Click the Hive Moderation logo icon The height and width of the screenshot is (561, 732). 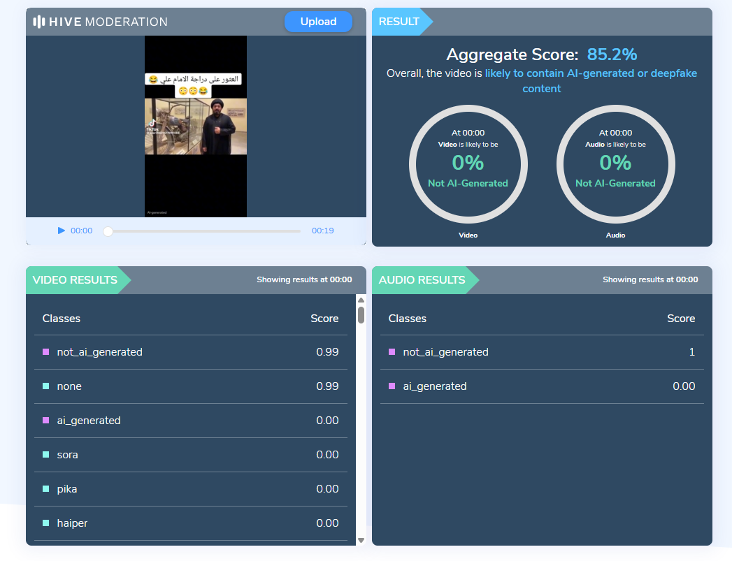(39, 22)
